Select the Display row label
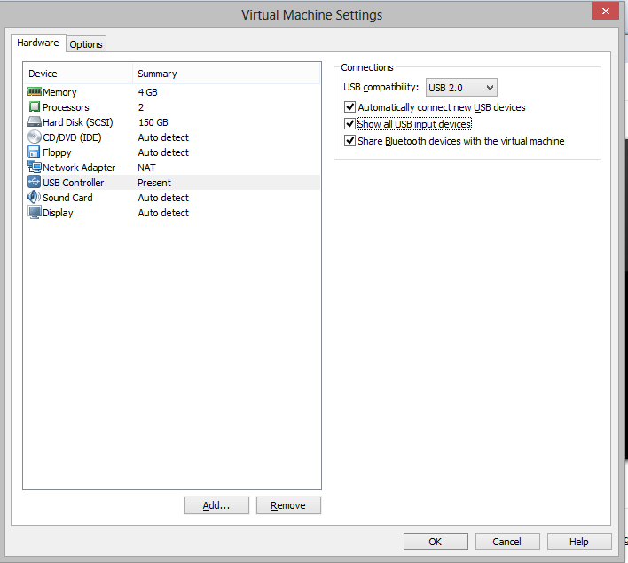This screenshot has width=628, height=563. pyautogui.click(x=58, y=213)
